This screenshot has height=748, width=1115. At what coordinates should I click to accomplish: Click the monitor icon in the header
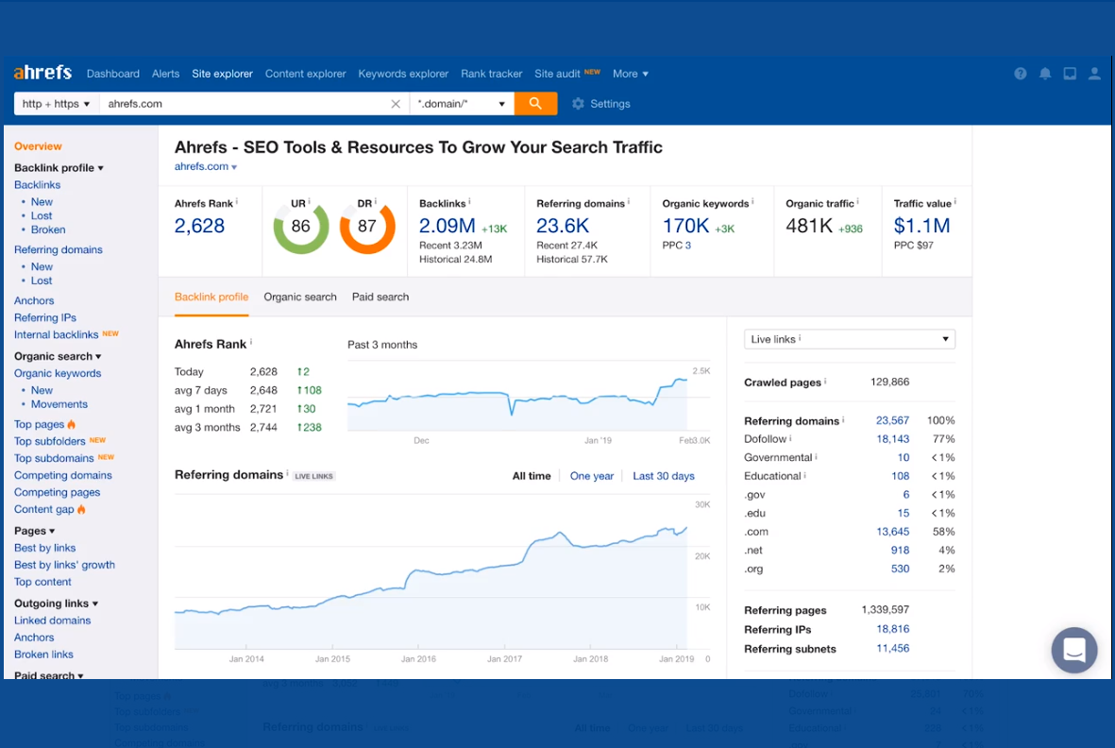[x=1070, y=74]
